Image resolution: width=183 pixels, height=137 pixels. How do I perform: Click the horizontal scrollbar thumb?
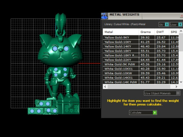(139, 87)
